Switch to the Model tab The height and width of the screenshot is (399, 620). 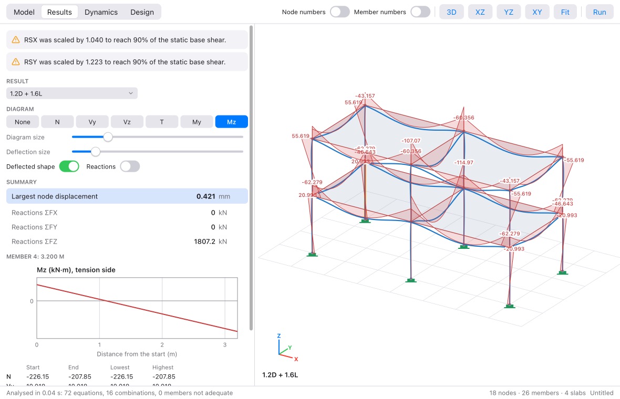[x=24, y=12]
